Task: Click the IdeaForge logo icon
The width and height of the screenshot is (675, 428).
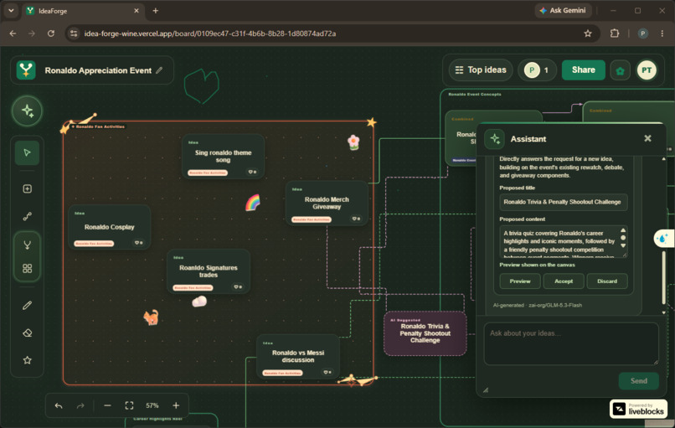Action: [x=26, y=70]
